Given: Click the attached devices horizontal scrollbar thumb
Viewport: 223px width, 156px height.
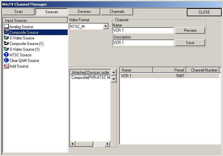Looking at the screenshot, I should [84, 144].
